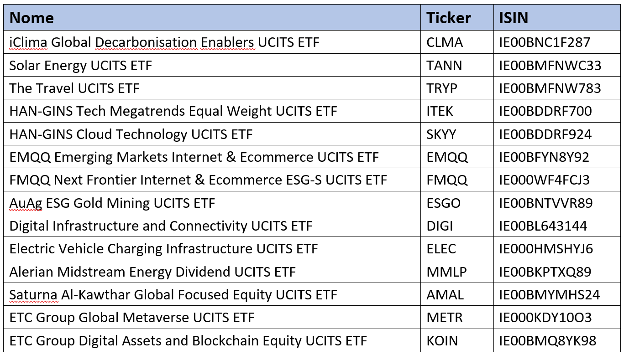Click the ITEK ticker cell
Image resolution: width=624 pixels, height=355 pixels.
coord(457,111)
